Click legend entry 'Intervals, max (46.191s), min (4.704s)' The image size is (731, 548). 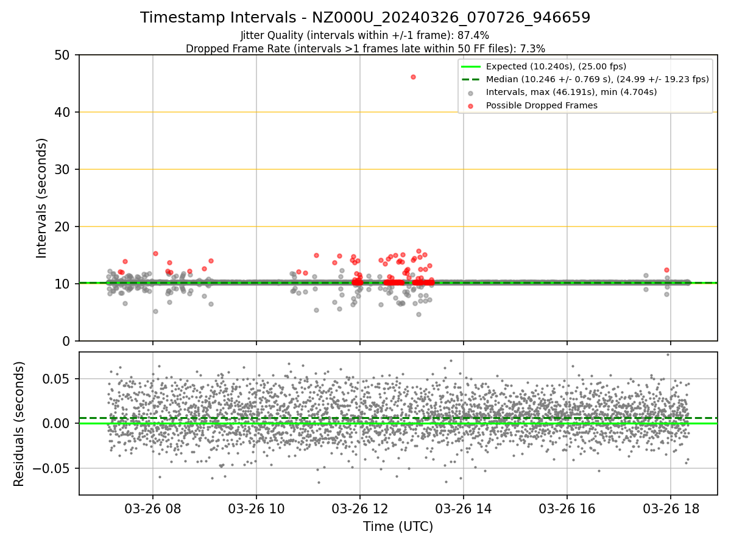[571, 93]
